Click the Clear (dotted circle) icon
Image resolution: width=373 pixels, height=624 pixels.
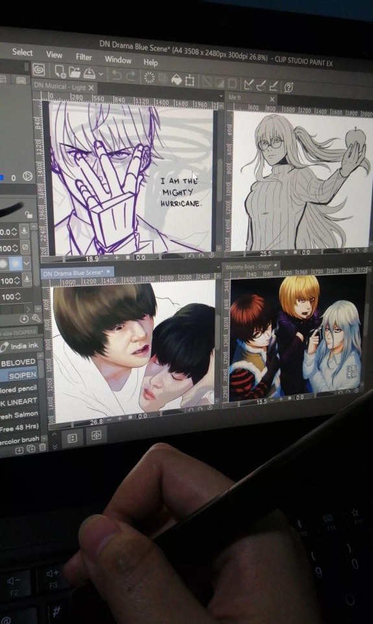click(149, 77)
